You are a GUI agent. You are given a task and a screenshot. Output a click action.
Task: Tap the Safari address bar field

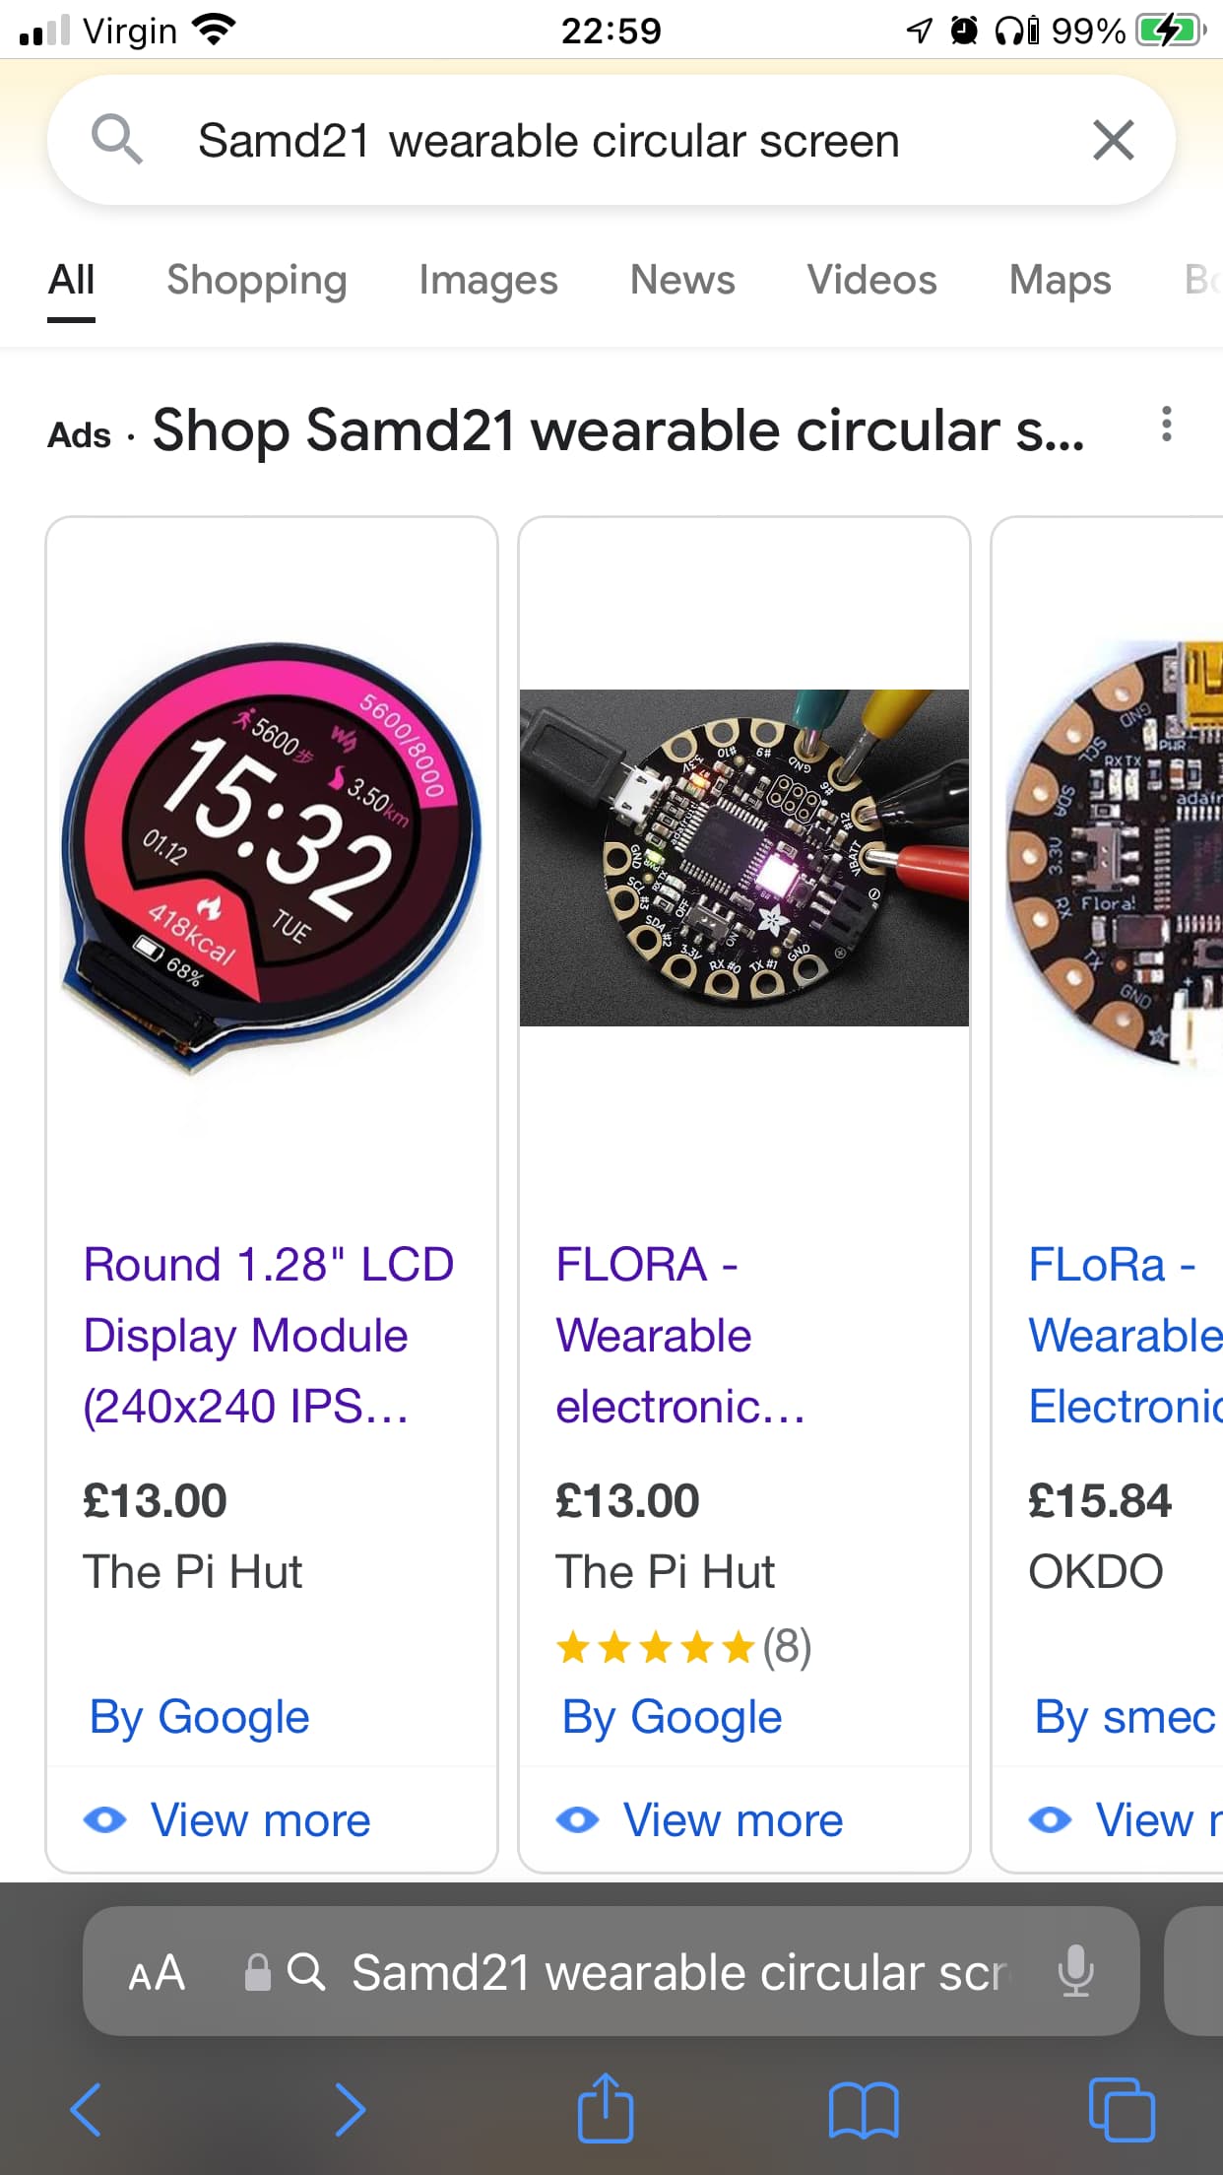click(611, 1971)
